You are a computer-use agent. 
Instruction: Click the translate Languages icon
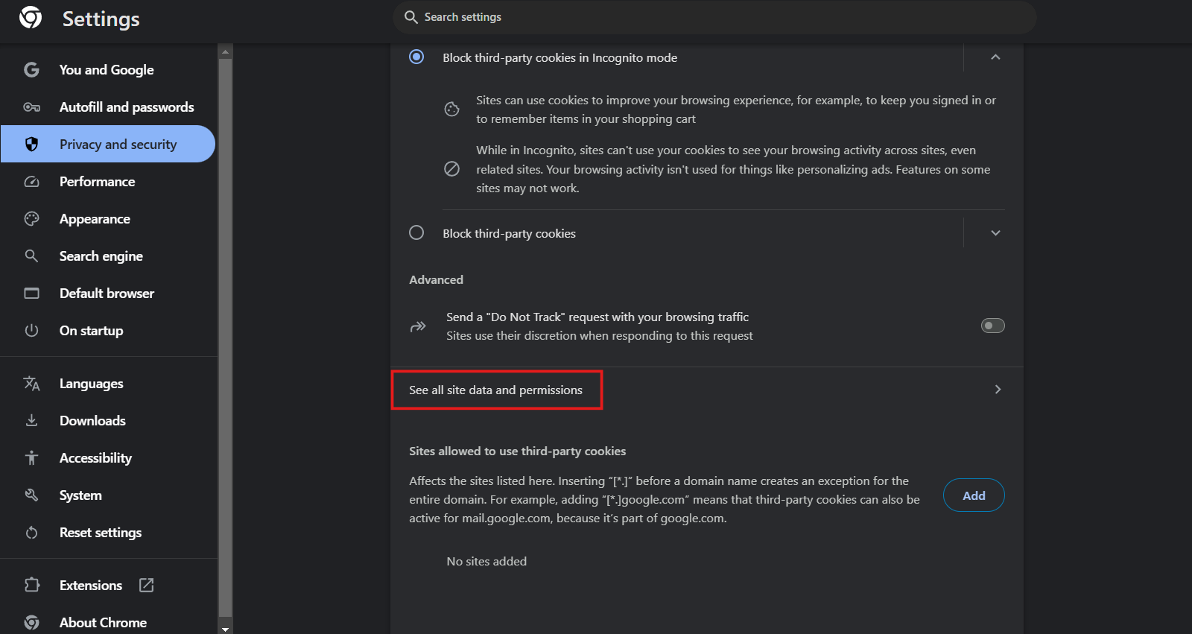tap(31, 384)
